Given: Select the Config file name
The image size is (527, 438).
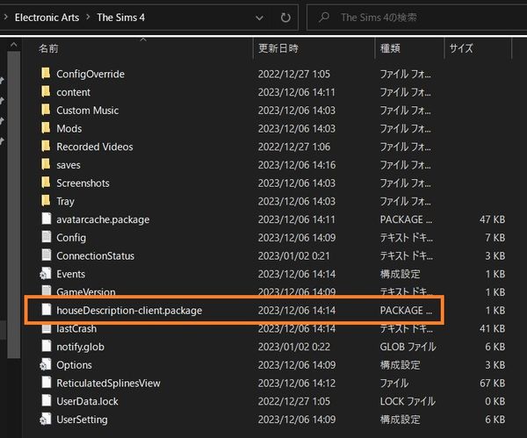Looking at the screenshot, I should point(71,238).
